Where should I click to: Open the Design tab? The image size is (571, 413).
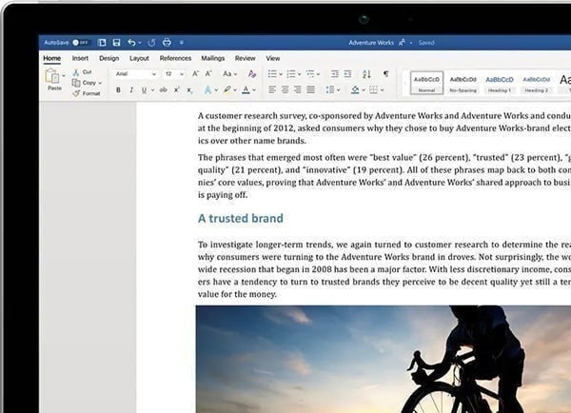tap(109, 58)
